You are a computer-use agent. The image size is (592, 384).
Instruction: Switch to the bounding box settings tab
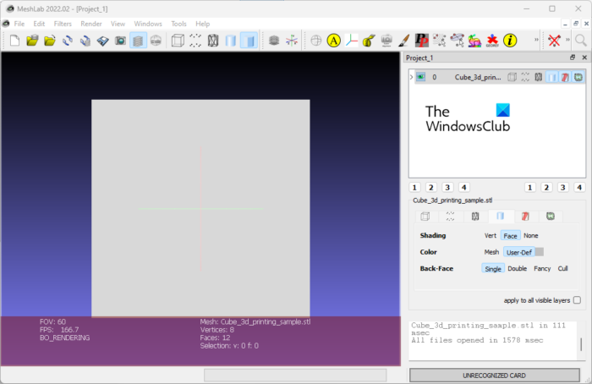coord(425,216)
